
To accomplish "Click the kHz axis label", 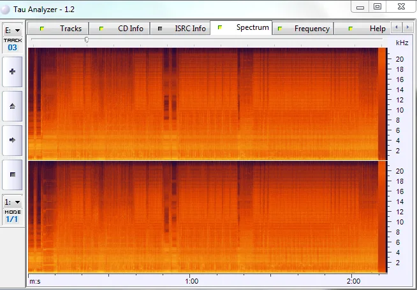I will pos(402,43).
